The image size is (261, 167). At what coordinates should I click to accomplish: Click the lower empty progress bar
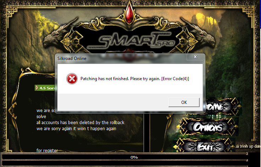124,163
